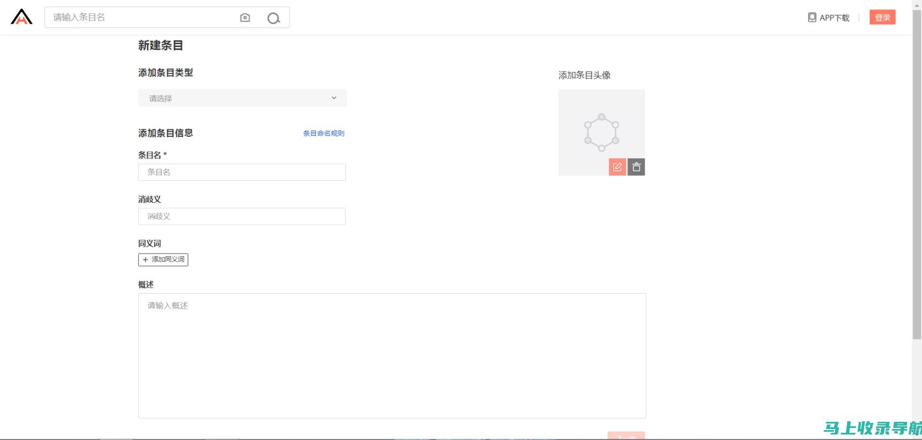
Task: Click the 同义词 label
Action: (x=150, y=243)
